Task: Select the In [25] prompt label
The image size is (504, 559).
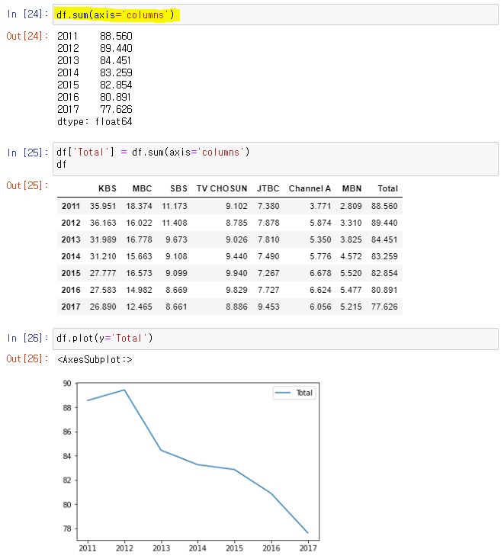Action: tap(27, 153)
